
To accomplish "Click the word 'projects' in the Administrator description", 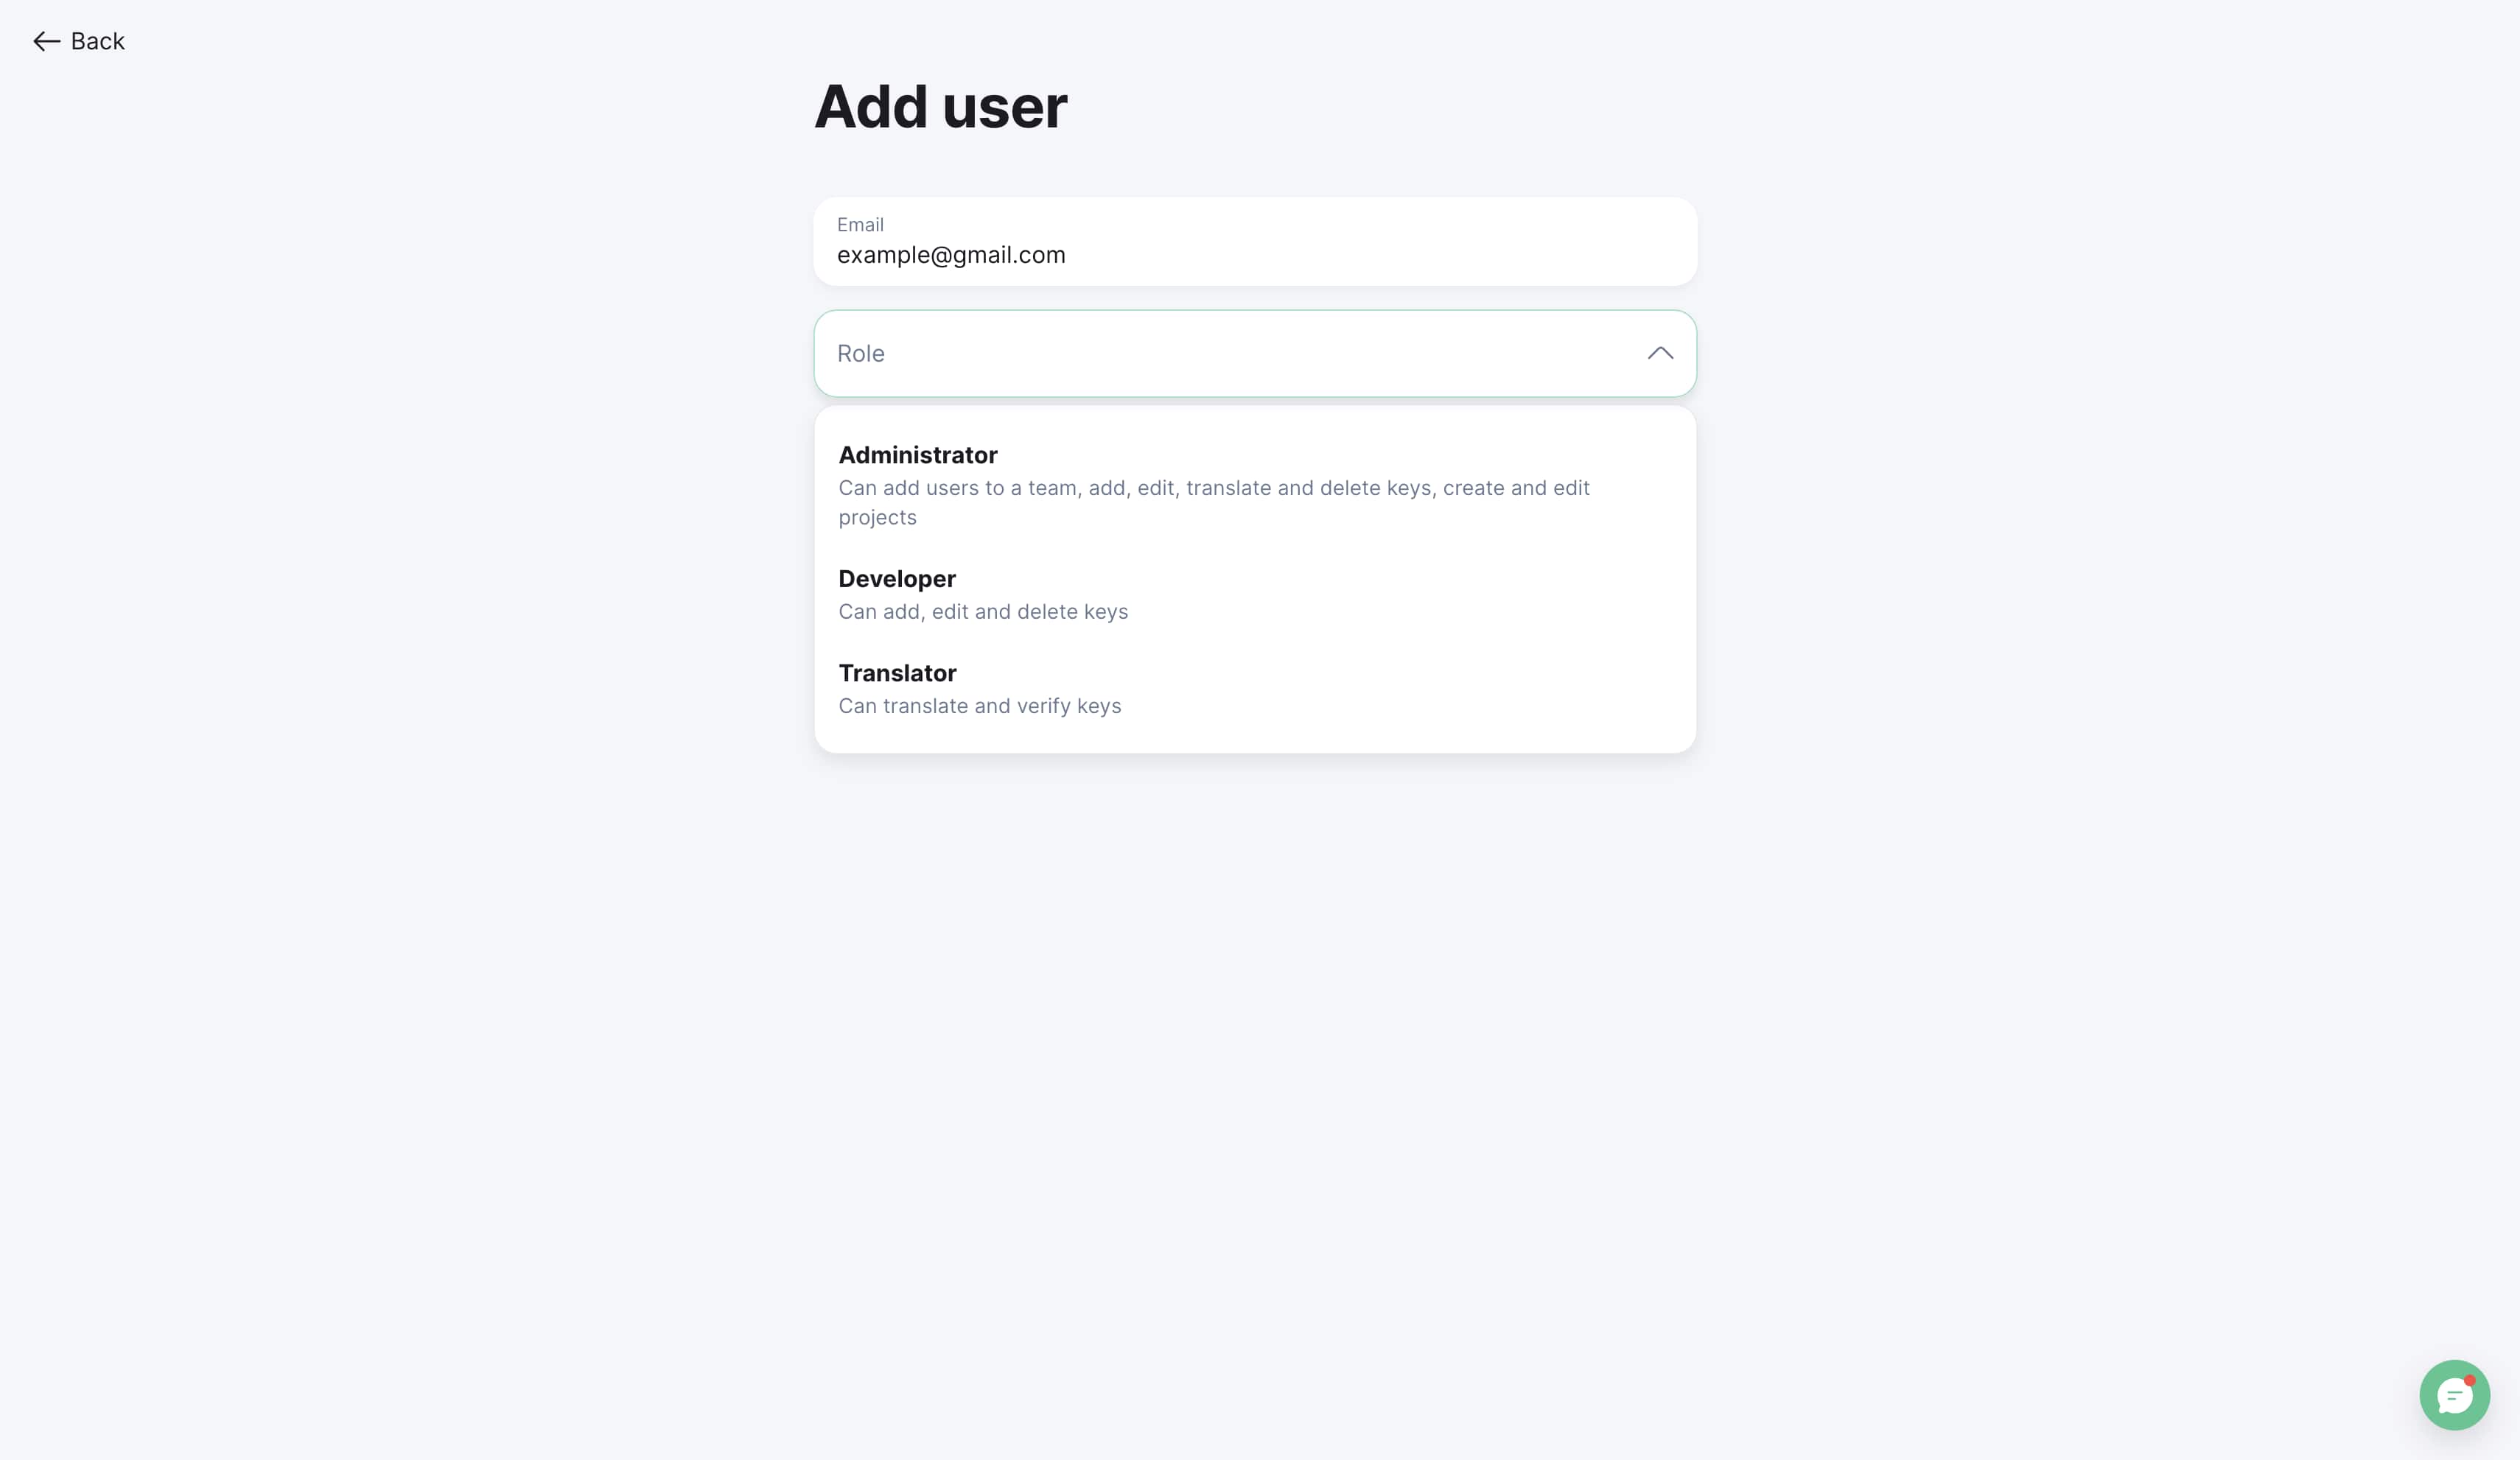I will [x=877, y=518].
